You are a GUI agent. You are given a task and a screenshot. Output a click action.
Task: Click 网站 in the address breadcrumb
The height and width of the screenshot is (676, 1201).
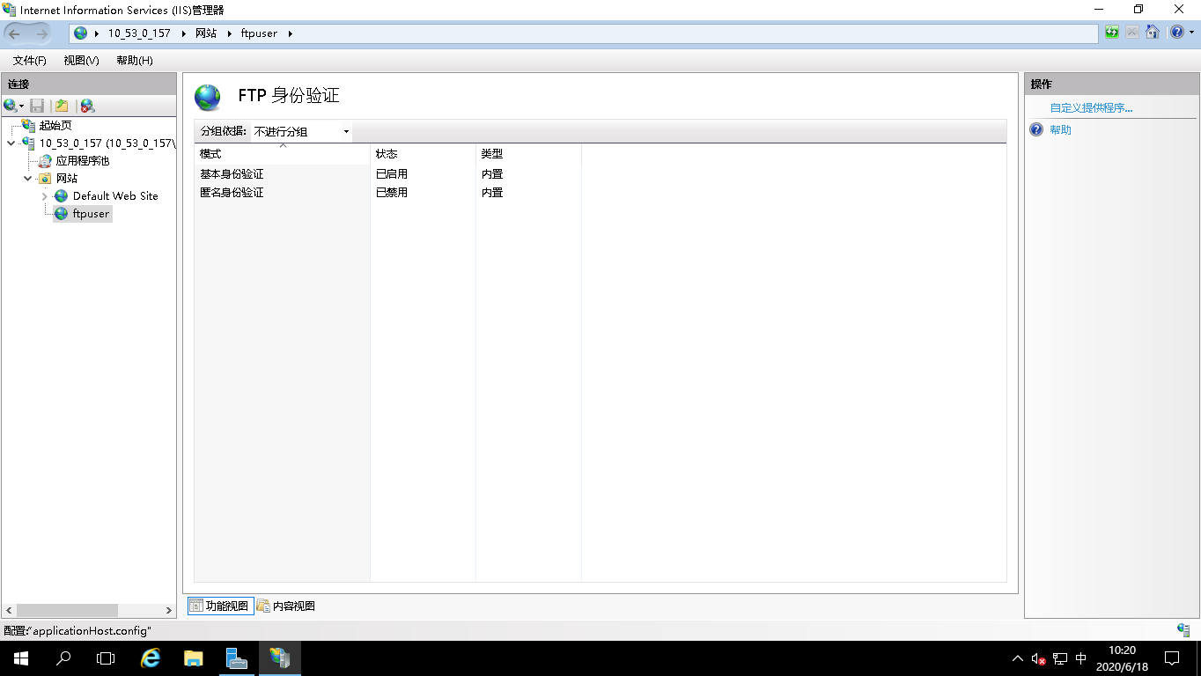click(x=206, y=33)
